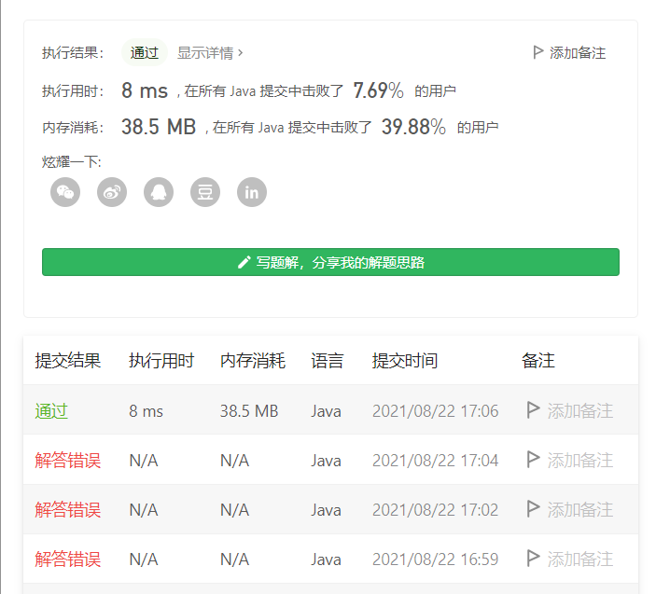656x594 pixels.
Task: Click 2021/08/22 16:59 timestamp
Action: [x=436, y=559]
